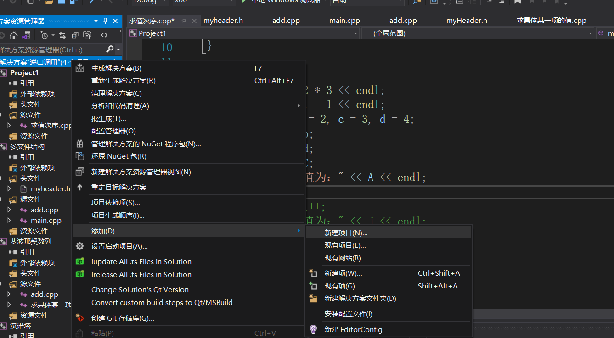Click the Qt icon beside lrelease All .ts Files
The image size is (614, 338).
coord(80,274)
